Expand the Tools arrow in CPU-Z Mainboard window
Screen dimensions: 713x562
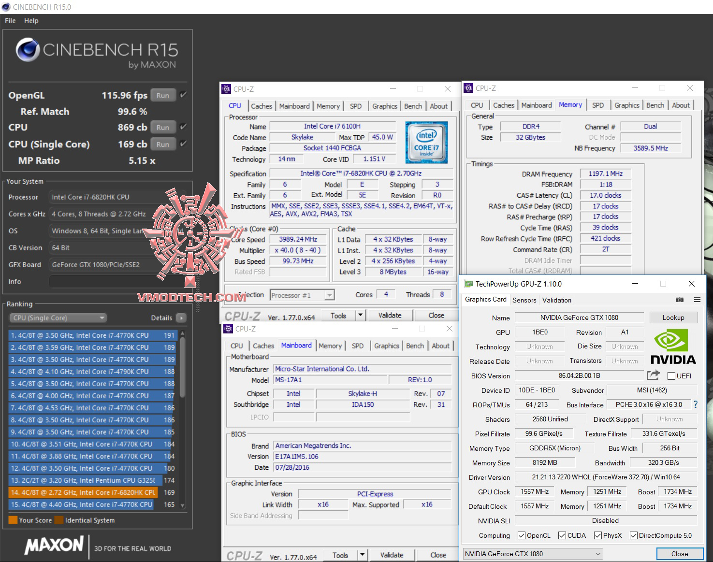click(x=362, y=555)
